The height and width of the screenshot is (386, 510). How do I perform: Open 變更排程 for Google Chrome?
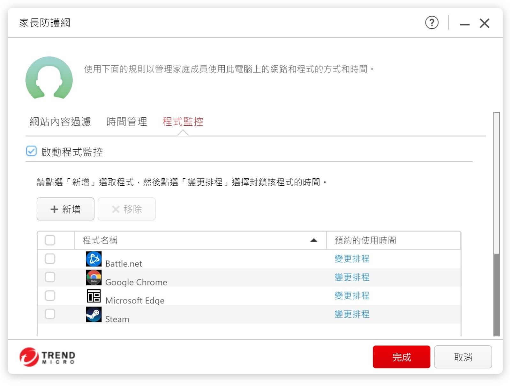(352, 277)
